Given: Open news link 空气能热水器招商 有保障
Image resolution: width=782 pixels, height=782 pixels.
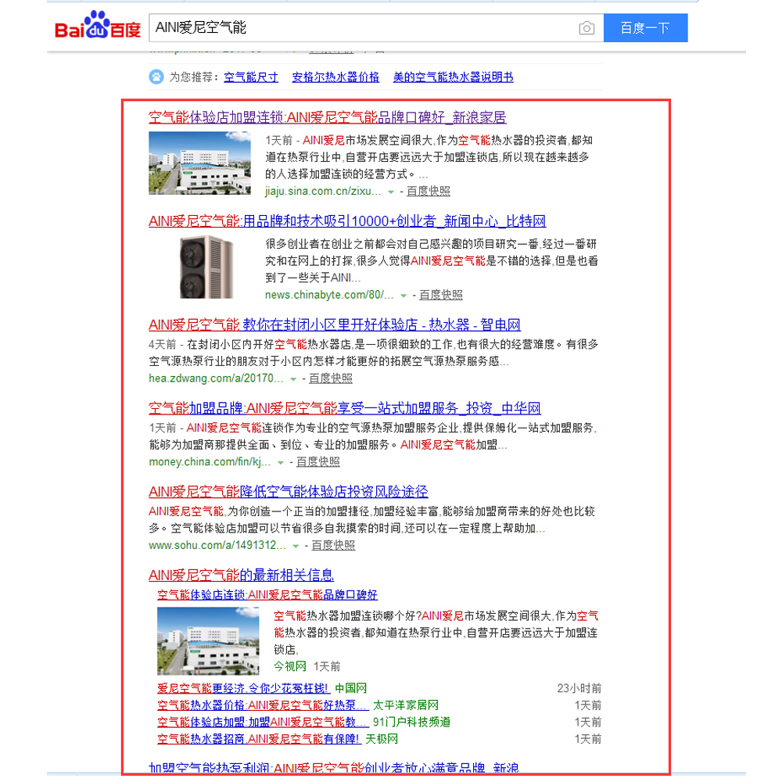Looking at the screenshot, I should pos(258,739).
